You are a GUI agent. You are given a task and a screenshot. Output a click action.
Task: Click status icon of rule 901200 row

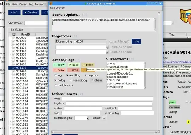pyautogui.click(x=13, y=41)
